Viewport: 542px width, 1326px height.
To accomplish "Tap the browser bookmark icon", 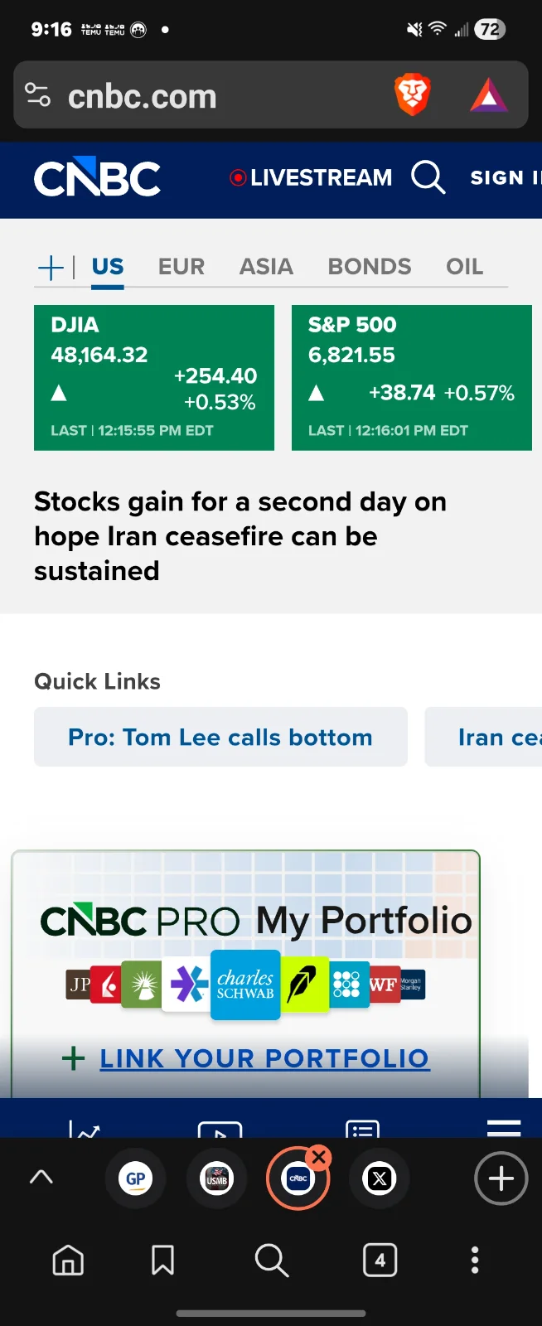I will coord(162,1261).
